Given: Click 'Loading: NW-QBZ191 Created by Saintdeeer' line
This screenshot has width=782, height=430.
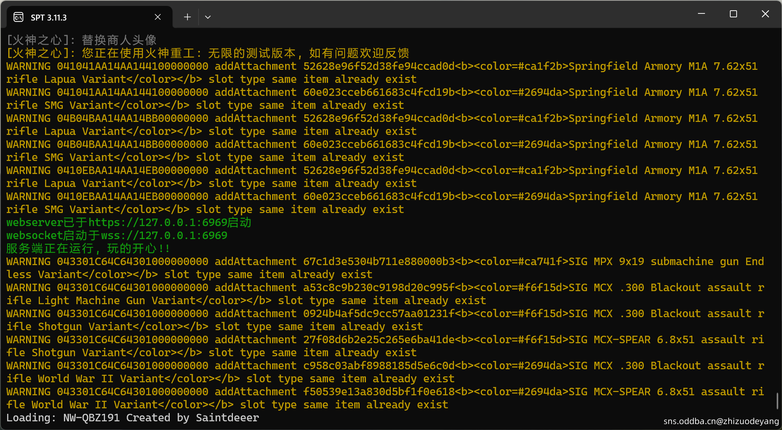Looking at the screenshot, I should point(133,418).
